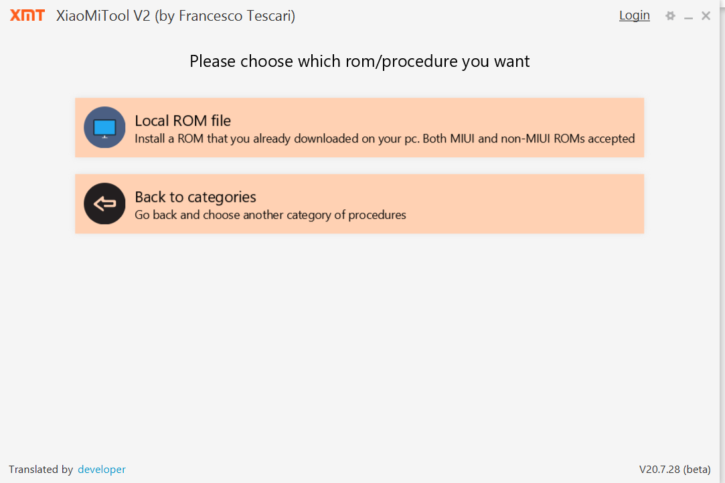Click the XiaoMiTool V2 window title text

click(x=175, y=16)
